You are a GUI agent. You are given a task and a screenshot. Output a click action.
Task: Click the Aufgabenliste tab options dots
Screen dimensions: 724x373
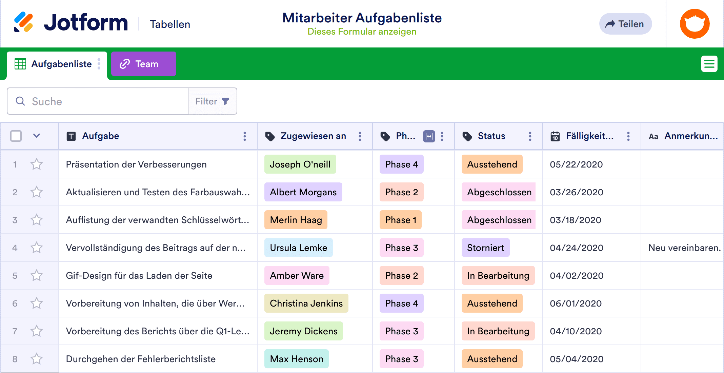pos(99,64)
